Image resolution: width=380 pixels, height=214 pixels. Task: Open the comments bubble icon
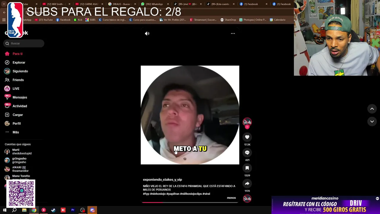[247, 152]
